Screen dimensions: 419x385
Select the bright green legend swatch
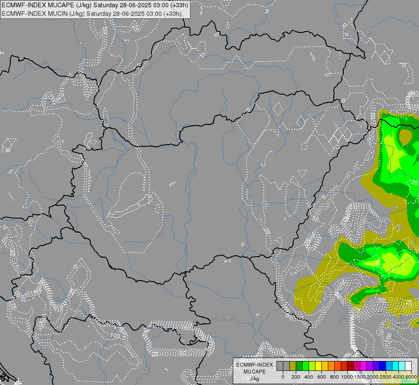[x=306, y=366]
